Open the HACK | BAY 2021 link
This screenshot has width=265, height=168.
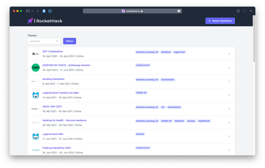pyautogui.click(x=52, y=107)
